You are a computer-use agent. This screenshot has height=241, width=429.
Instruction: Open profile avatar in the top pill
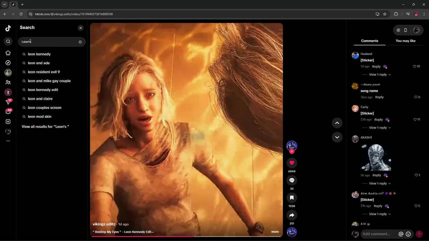coord(416,30)
